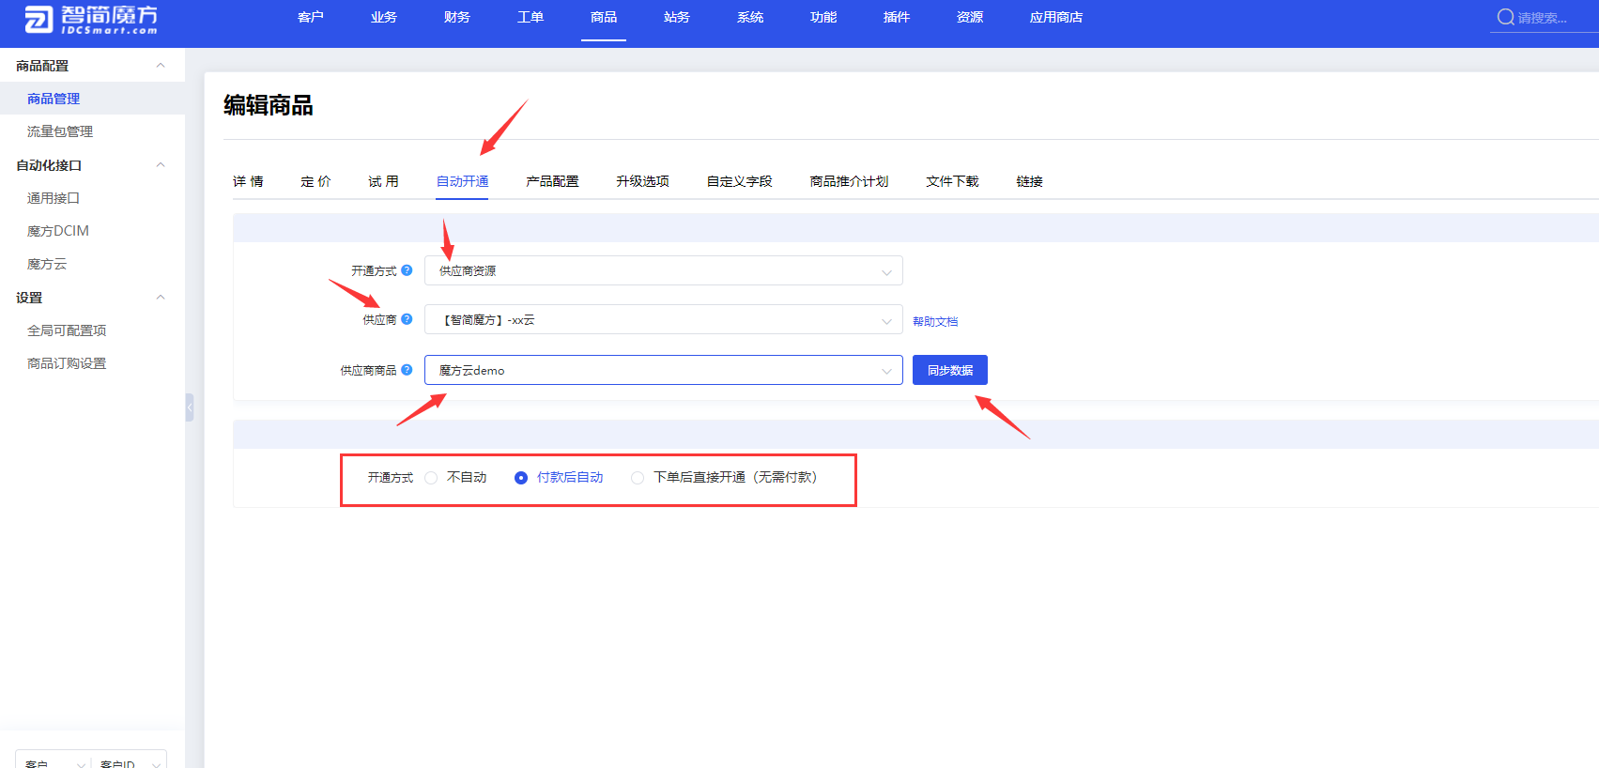Select the 不自动 radio option
Viewport: 1599px width, 768px height.
431,478
